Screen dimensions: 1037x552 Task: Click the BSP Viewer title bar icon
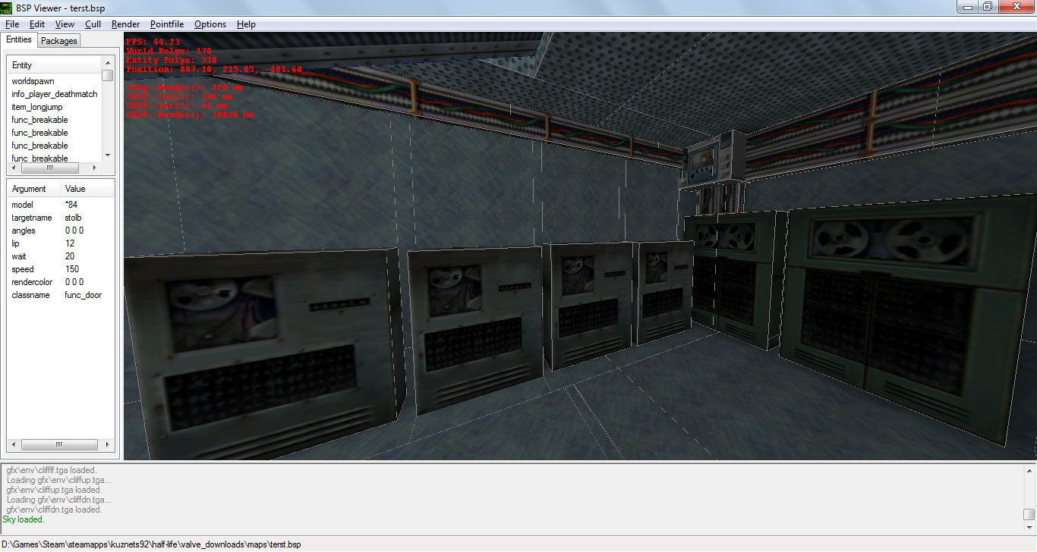coord(8,8)
